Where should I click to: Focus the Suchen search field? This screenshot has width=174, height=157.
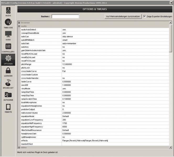point(65,16)
